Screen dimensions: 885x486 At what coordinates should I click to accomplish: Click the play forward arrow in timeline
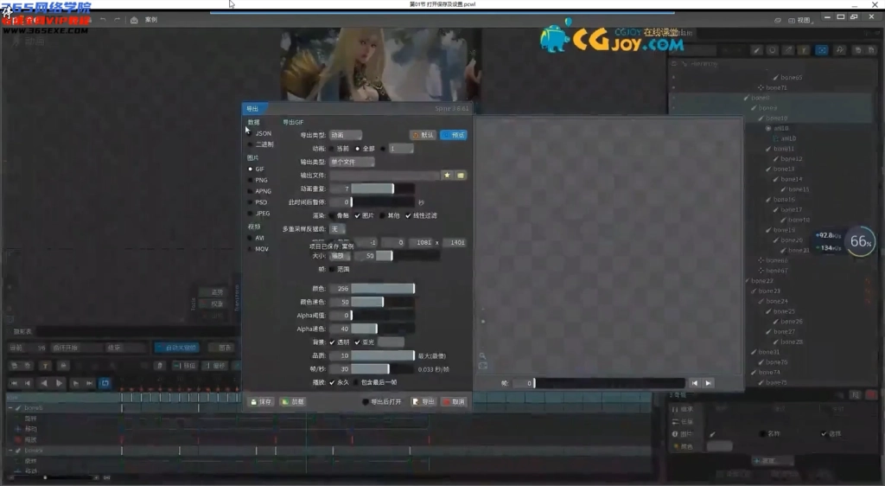(59, 383)
